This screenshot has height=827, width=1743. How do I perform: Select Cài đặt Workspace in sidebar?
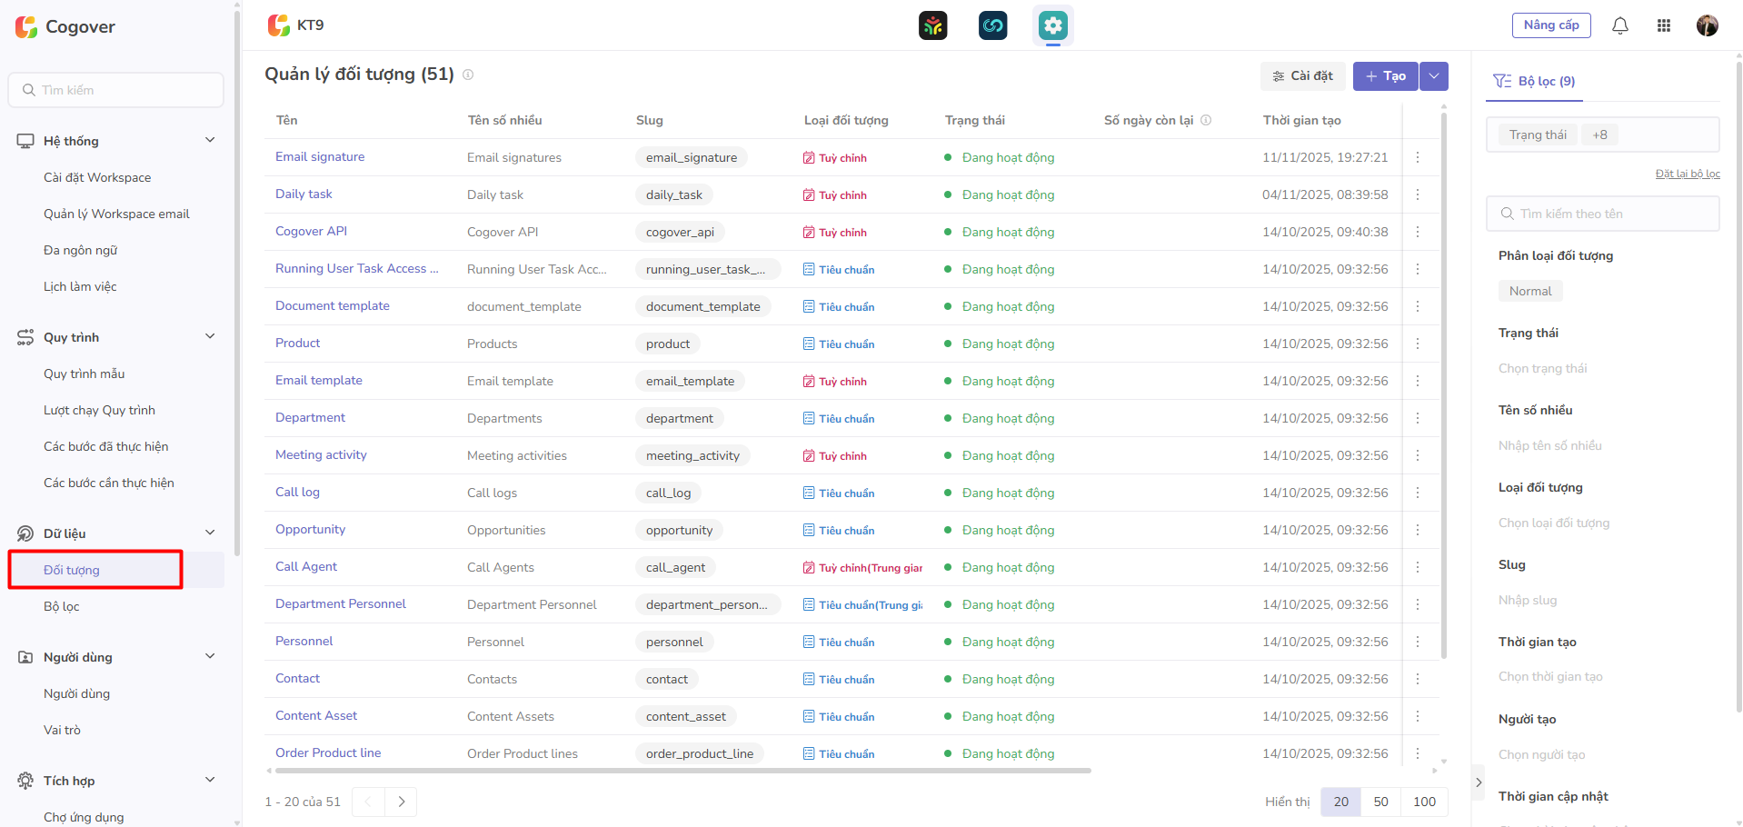click(x=97, y=177)
